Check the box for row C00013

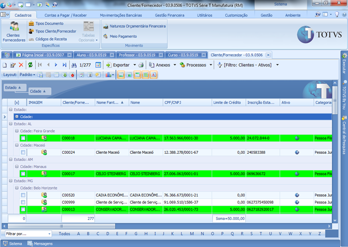tap(23, 210)
